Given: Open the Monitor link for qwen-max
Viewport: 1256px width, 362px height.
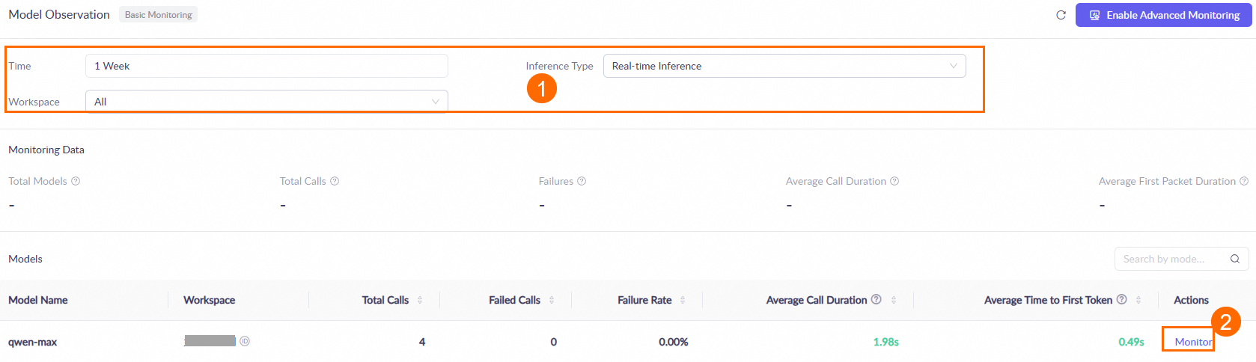Looking at the screenshot, I should click(x=1193, y=342).
